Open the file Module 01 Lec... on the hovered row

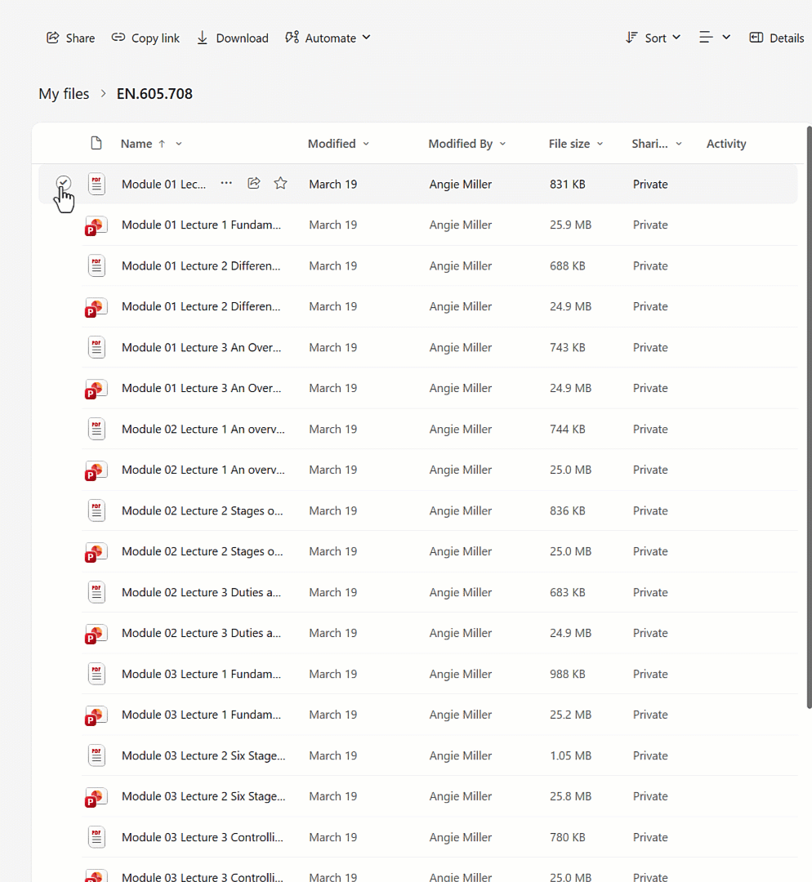pyautogui.click(x=163, y=184)
